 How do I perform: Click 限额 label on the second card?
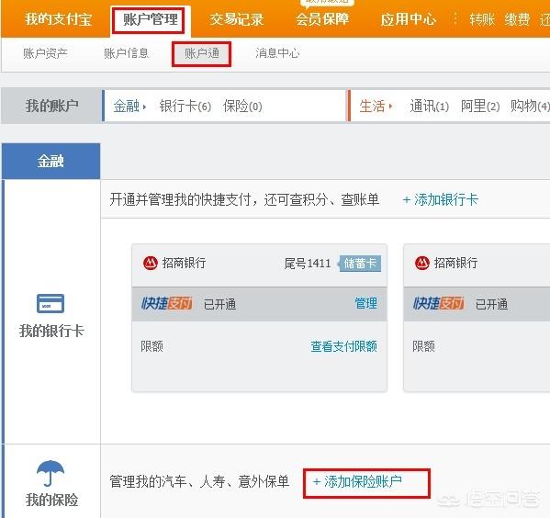click(x=423, y=346)
